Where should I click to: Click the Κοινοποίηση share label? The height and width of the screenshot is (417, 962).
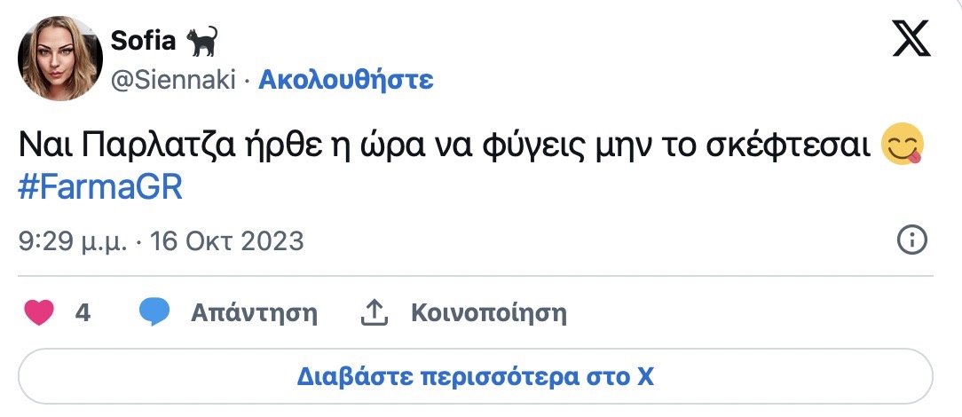pyautogui.click(x=488, y=312)
